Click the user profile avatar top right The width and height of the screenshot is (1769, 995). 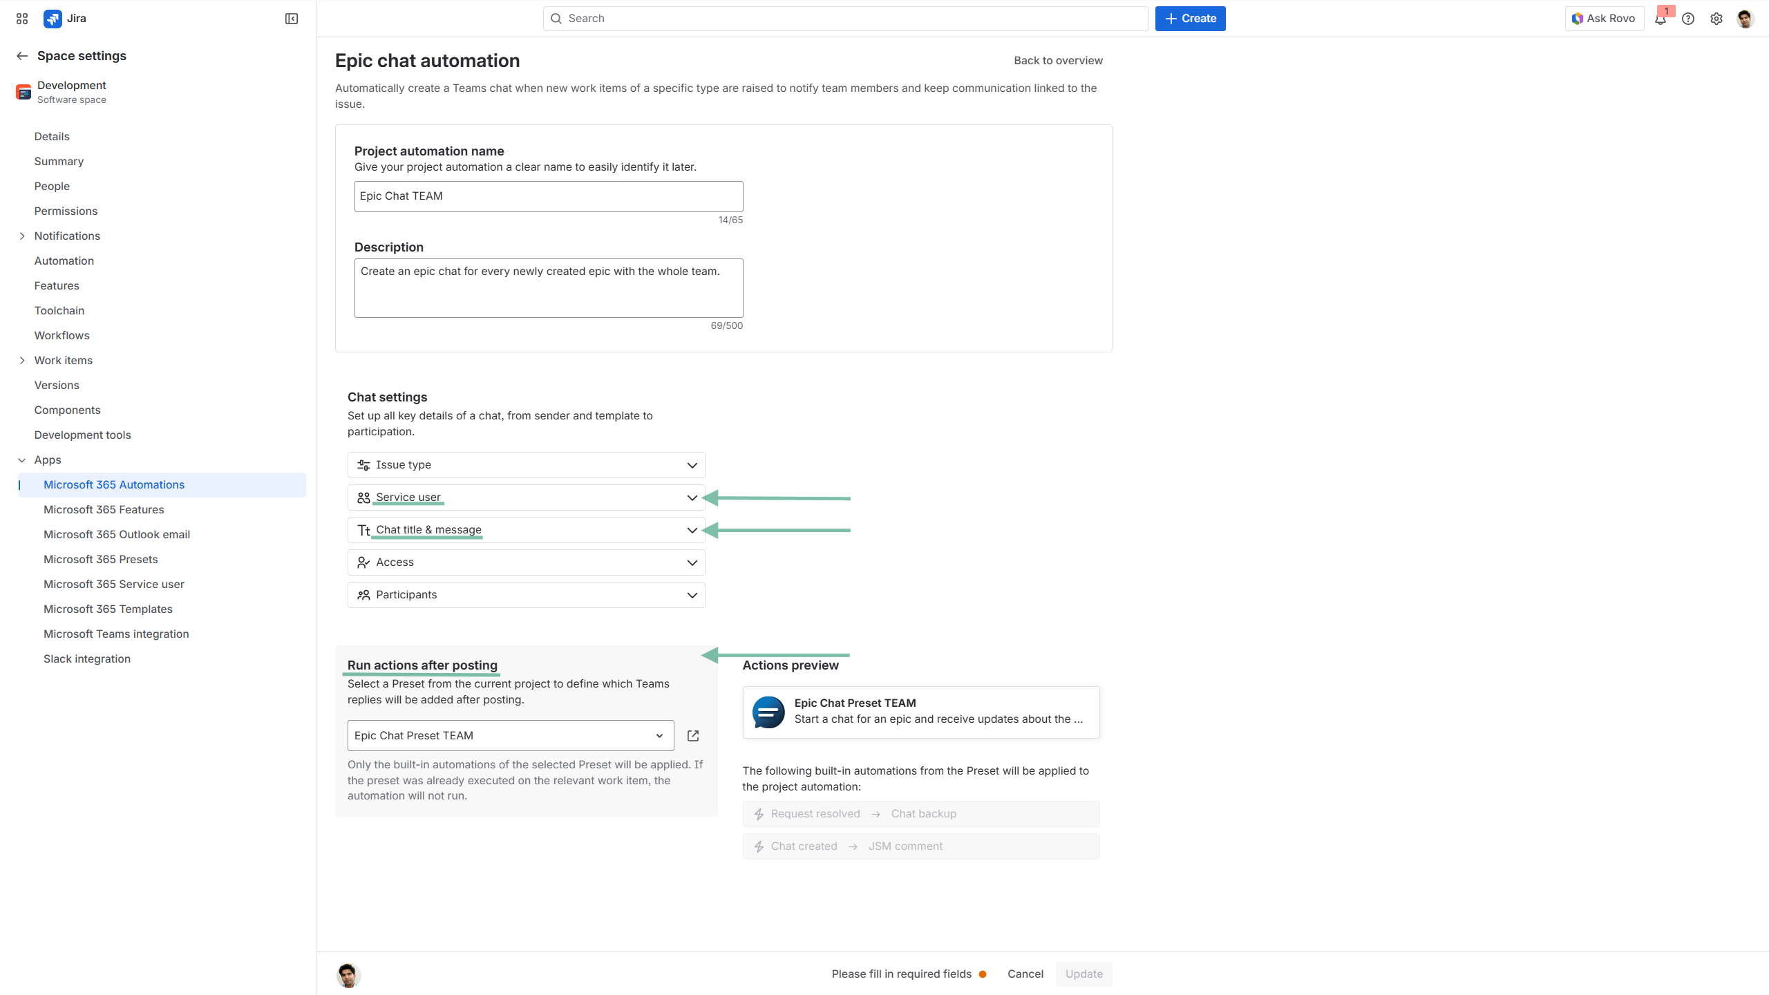tap(1746, 19)
